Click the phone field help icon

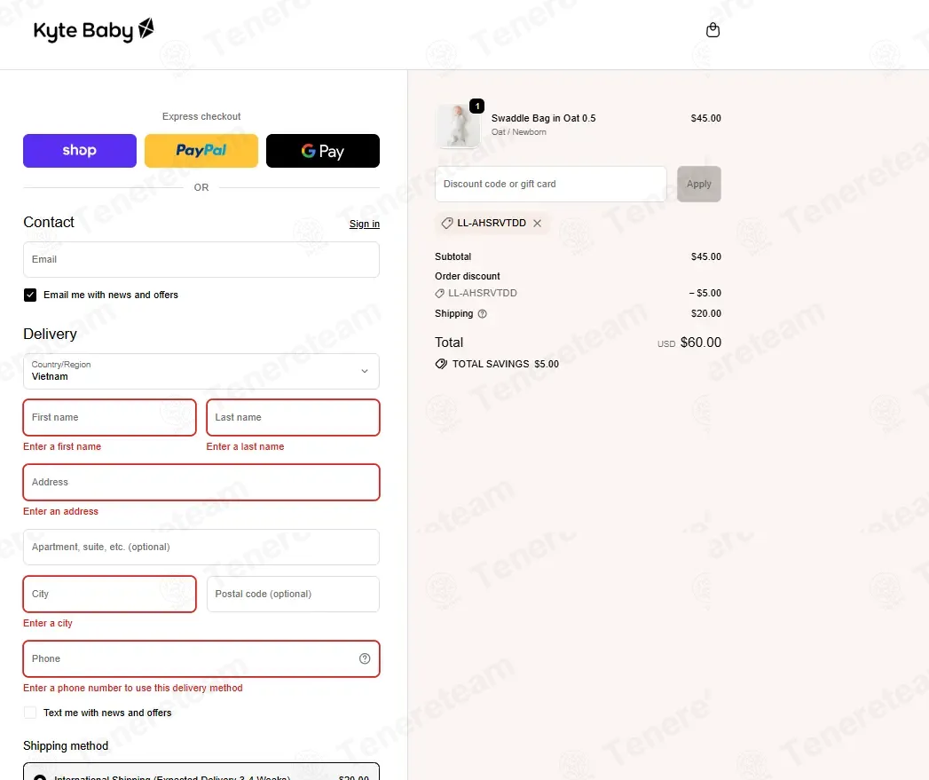(365, 658)
